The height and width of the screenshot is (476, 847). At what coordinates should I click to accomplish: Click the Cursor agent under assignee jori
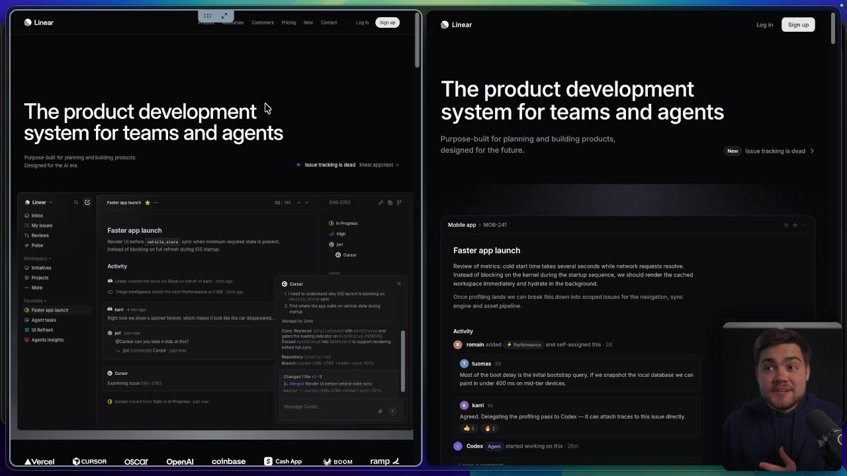(345, 255)
